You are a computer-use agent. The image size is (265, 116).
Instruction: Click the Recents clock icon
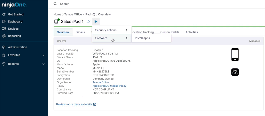pyautogui.click(x=4, y=64)
